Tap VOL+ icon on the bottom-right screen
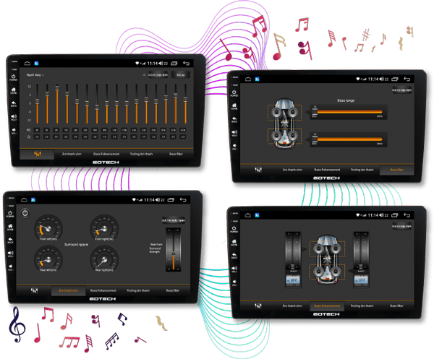This screenshot has width=434, height=359. click(x=234, y=268)
